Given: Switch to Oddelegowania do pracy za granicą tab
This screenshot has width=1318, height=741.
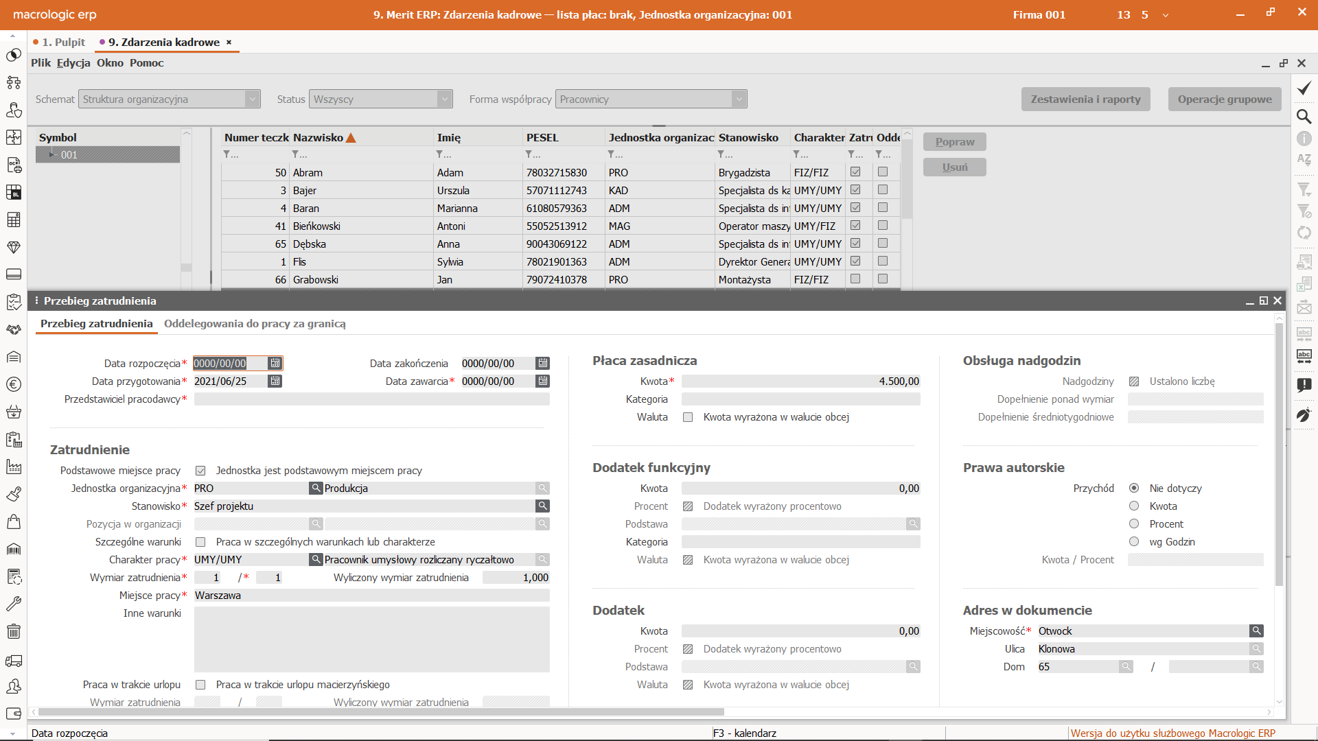Looking at the screenshot, I should tap(255, 323).
